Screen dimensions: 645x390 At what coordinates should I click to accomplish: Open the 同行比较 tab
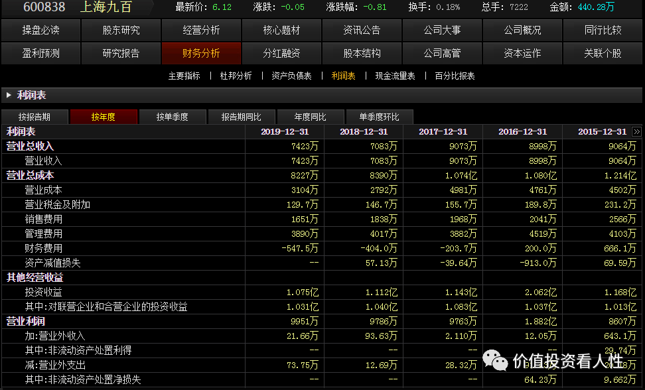click(603, 30)
